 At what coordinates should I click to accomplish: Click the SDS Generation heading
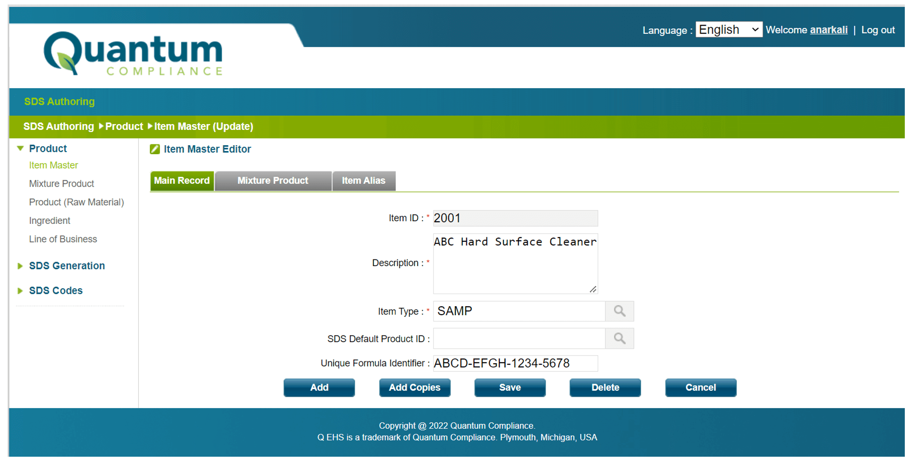pos(67,266)
